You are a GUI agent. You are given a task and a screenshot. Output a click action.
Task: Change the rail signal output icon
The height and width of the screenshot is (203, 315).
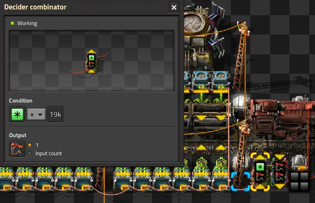pos(17,149)
